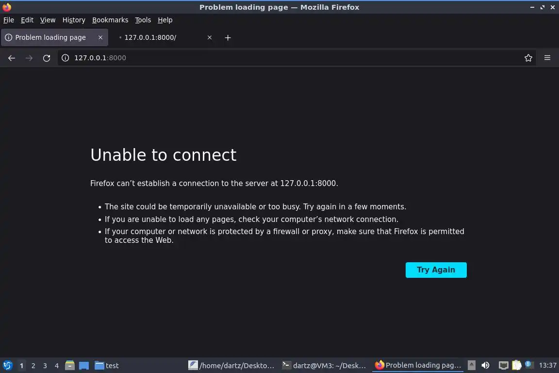Image resolution: width=559 pixels, height=373 pixels.
Task: Switch to workspace 1
Action: tap(21, 366)
